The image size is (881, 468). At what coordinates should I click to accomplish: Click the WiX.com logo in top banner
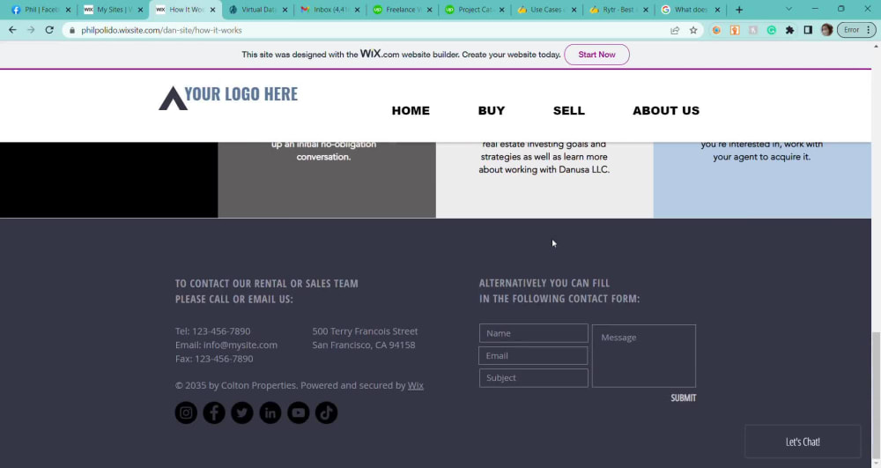380,54
